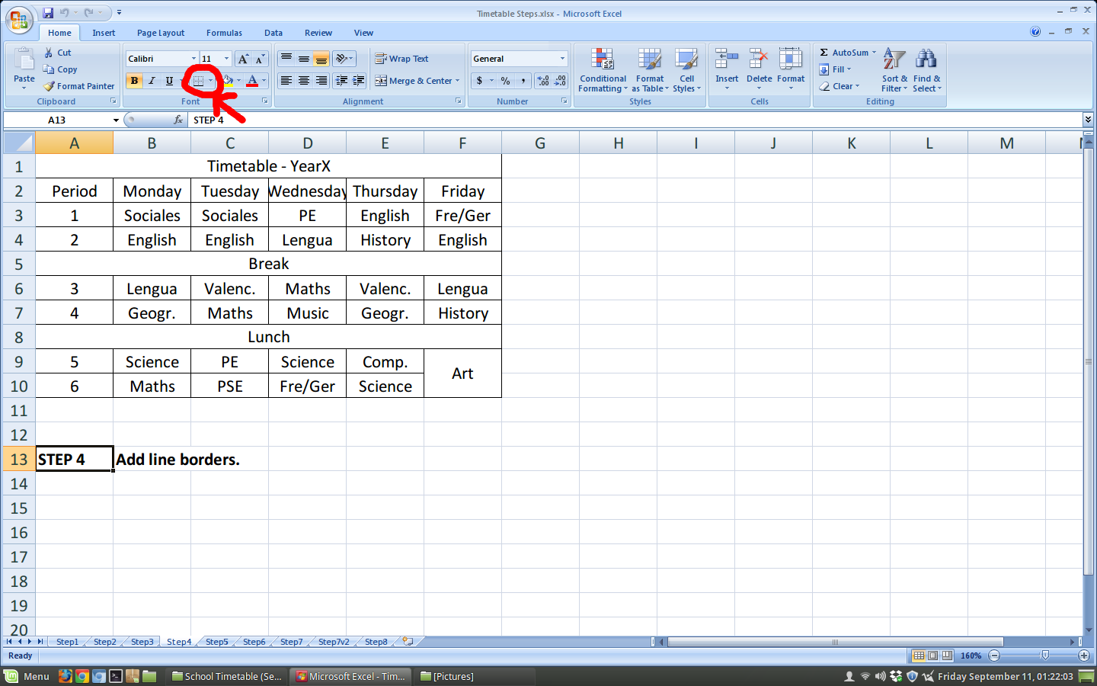The image size is (1097, 686).
Task: Open Conditional Formatting menu
Action: click(603, 70)
